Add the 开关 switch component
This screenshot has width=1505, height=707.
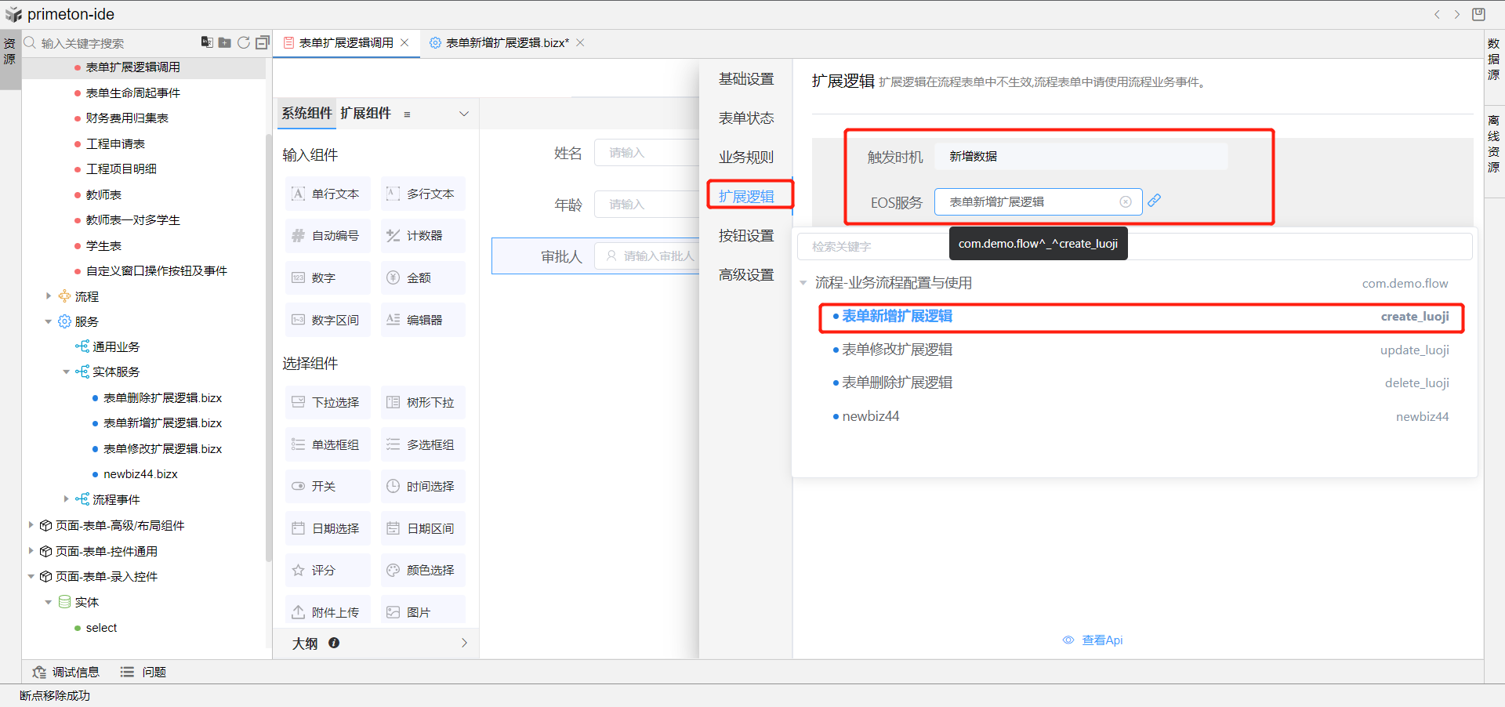tap(327, 486)
